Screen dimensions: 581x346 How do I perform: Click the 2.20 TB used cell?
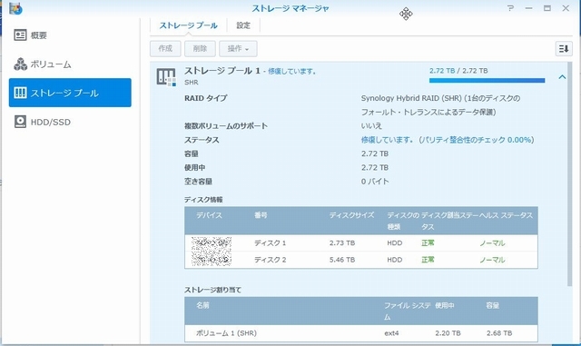448,333
